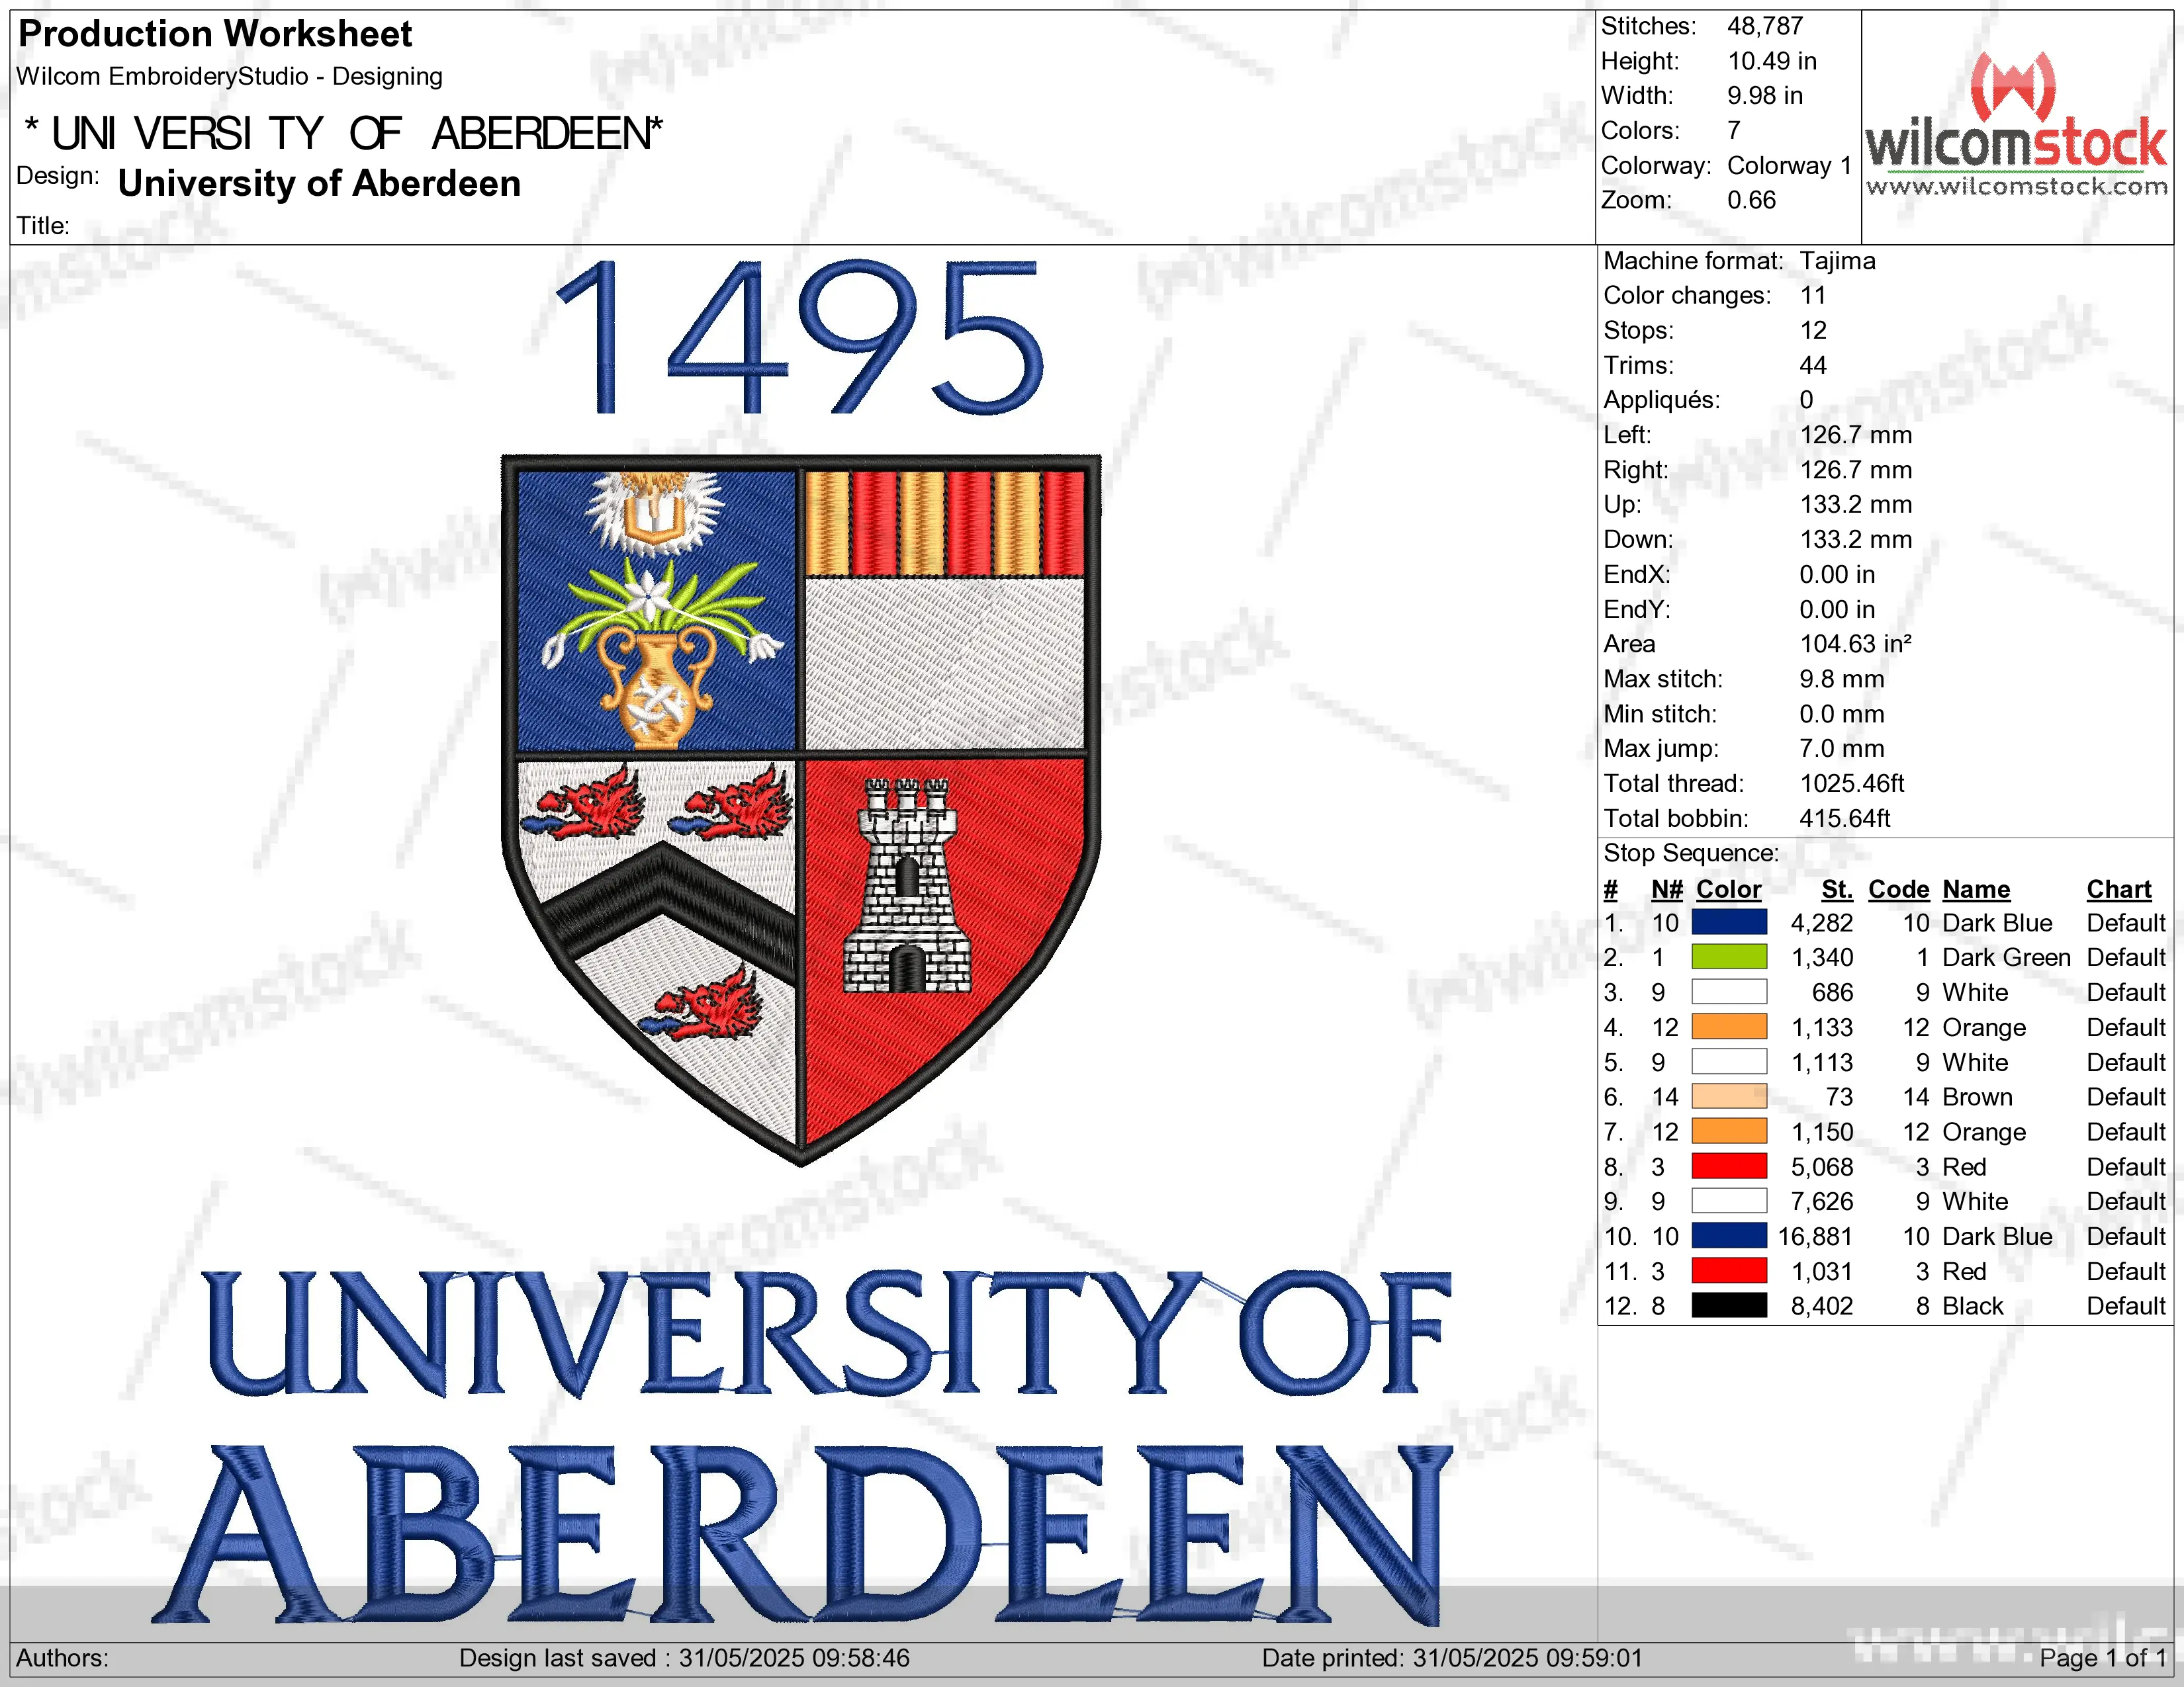Click the Chart column header
Viewport: 2184px width, 1687px height.
pyautogui.click(x=2118, y=889)
